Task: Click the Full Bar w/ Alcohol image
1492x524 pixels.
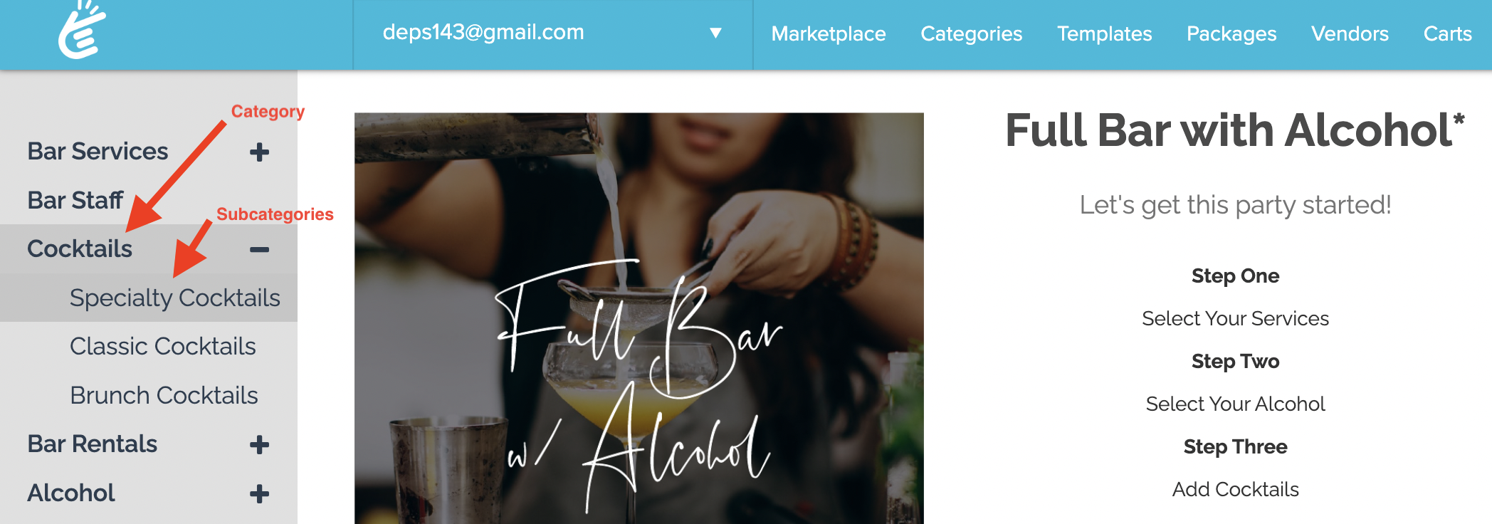Action: point(639,318)
